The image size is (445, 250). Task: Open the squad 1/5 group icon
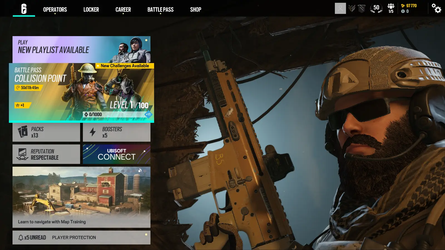click(390, 8)
